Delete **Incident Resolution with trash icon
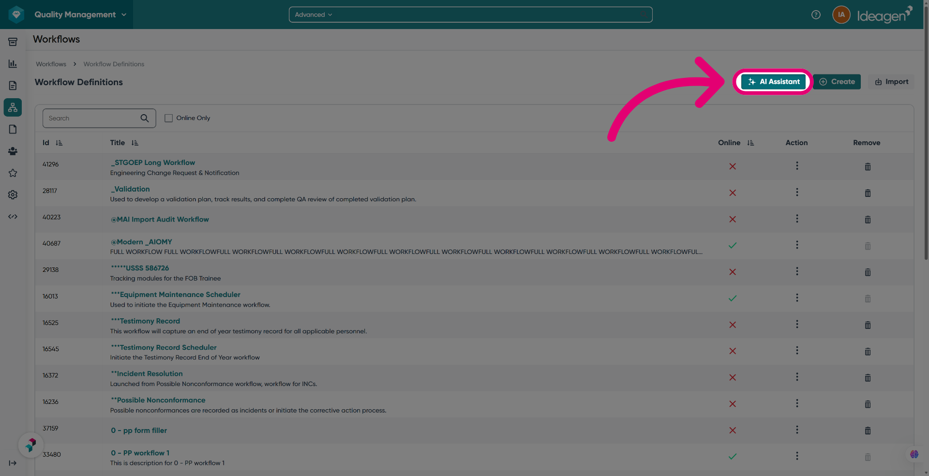Image resolution: width=929 pixels, height=476 pixels. click(x=868, y=378)
